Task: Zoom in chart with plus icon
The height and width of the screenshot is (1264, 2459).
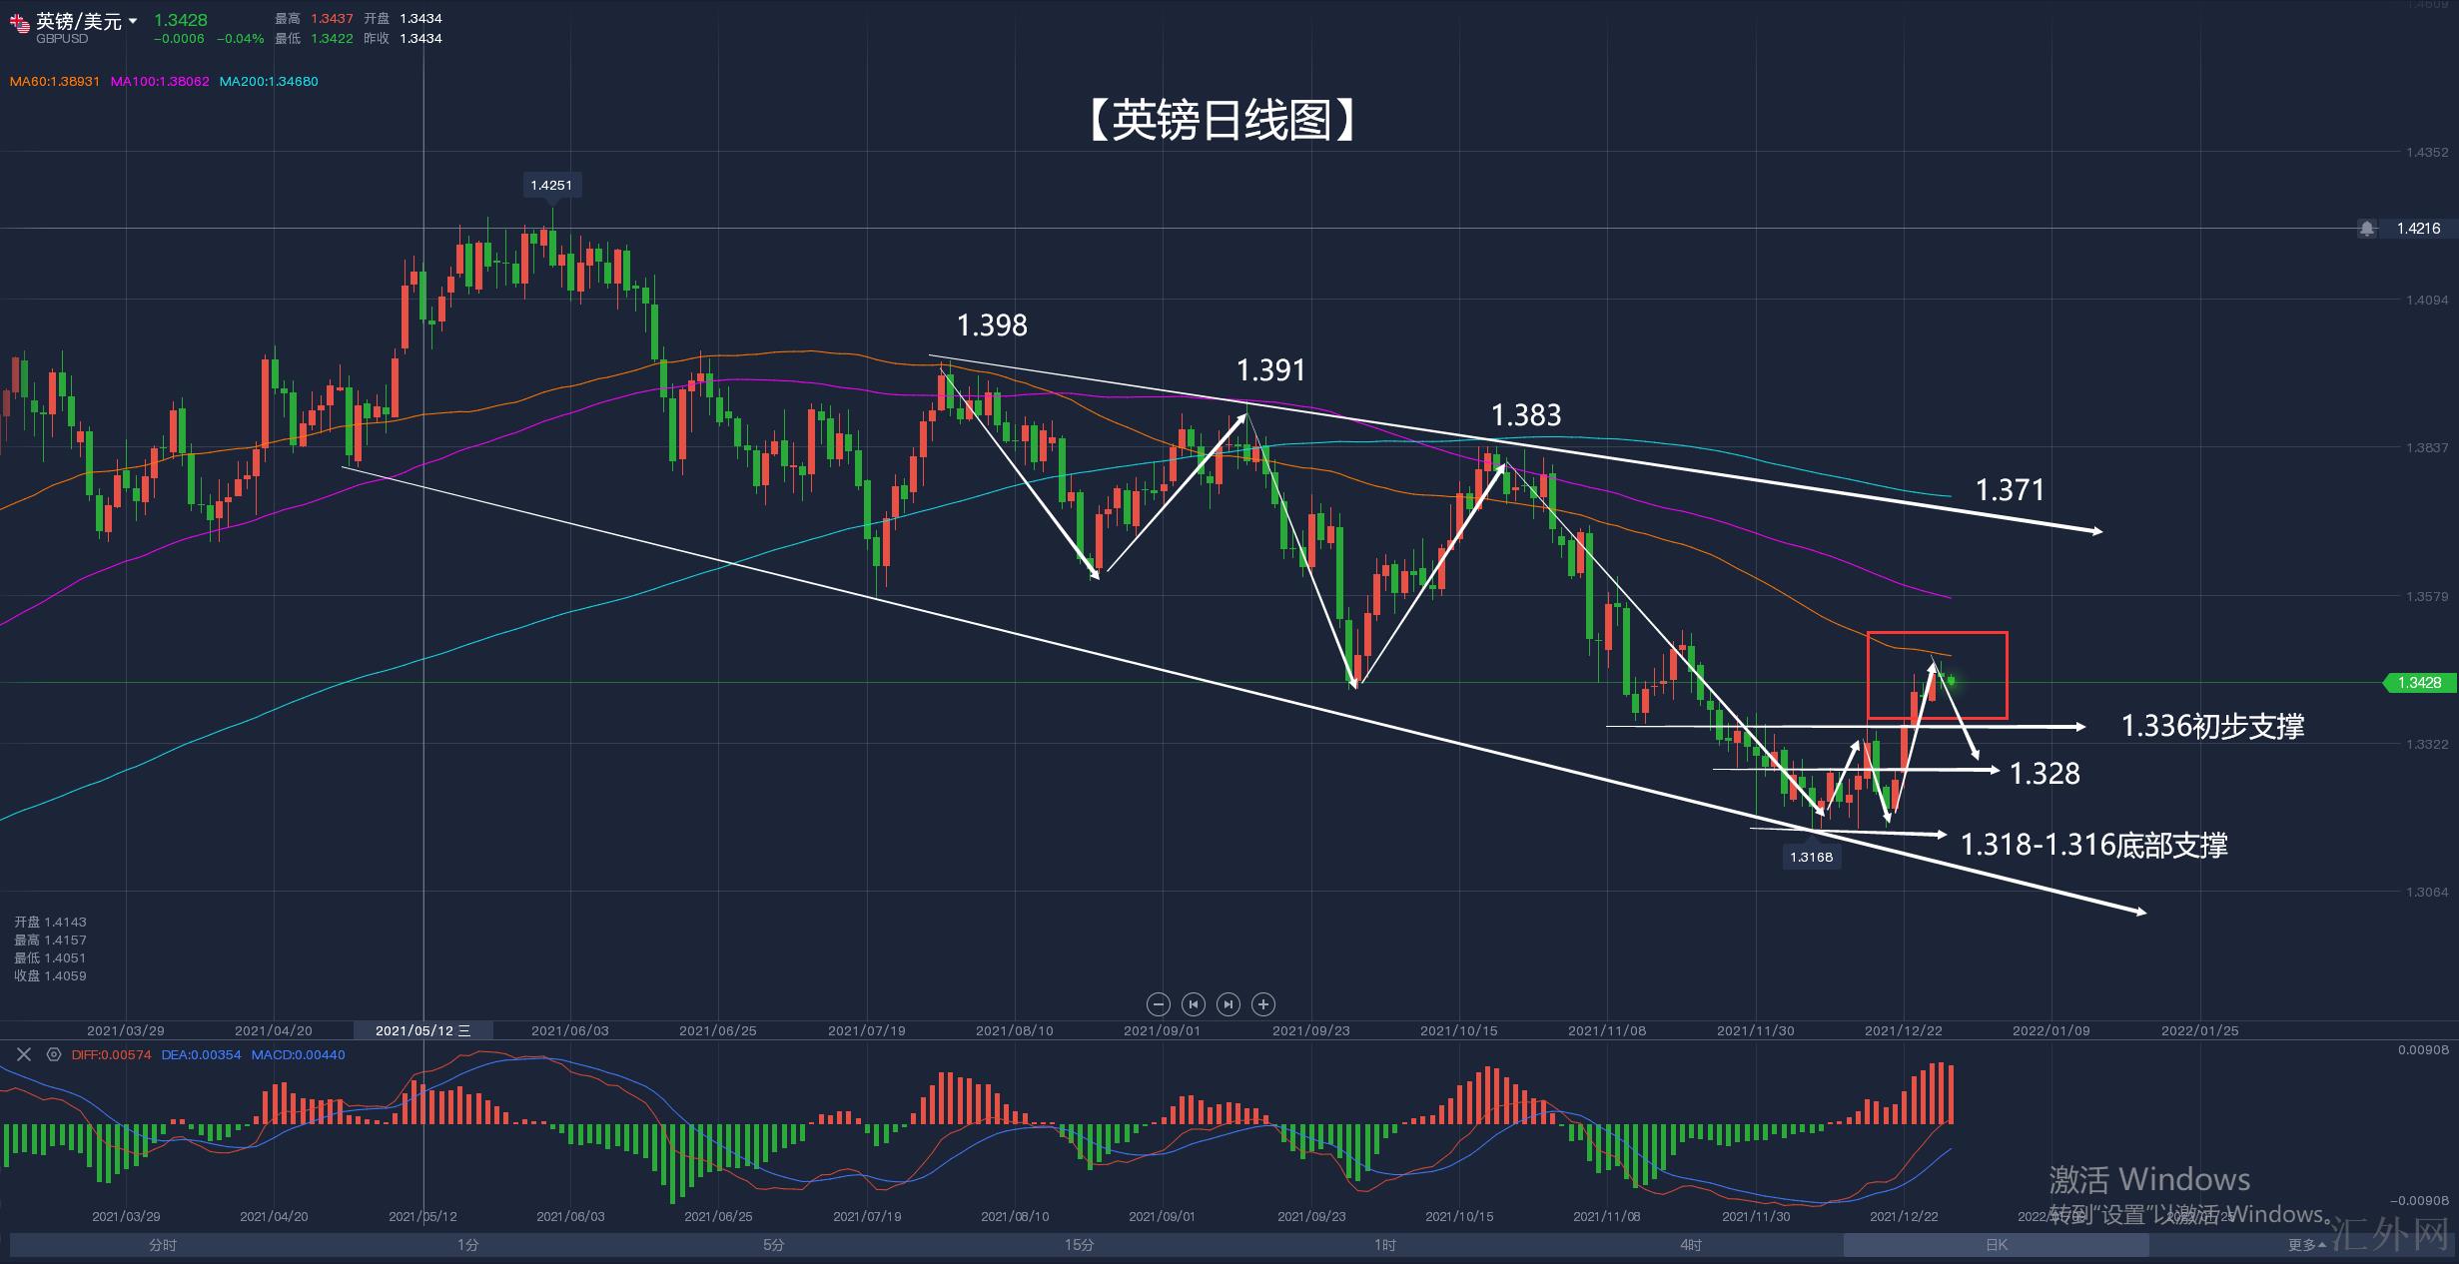Action: coord(1263,1004)
